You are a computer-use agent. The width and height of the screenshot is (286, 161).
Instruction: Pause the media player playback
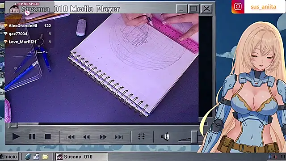(x=32, y=136)
